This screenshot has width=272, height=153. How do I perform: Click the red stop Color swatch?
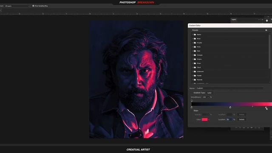point(204,119)
